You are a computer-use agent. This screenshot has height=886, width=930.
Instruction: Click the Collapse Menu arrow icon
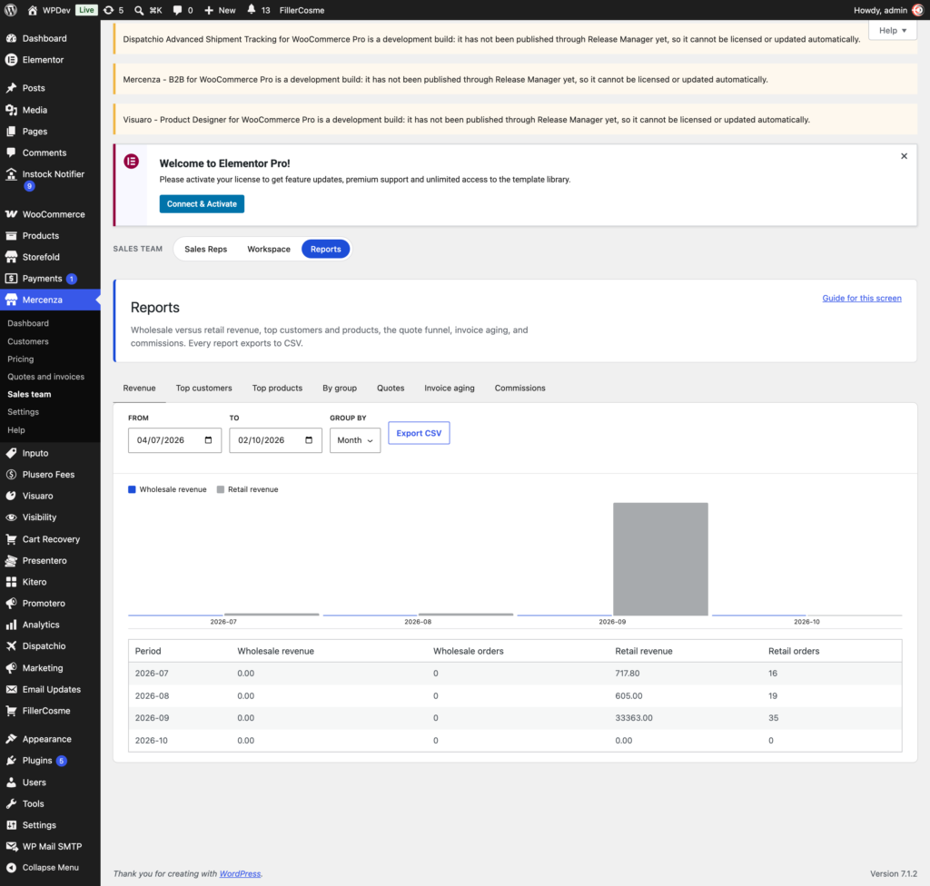11,867
